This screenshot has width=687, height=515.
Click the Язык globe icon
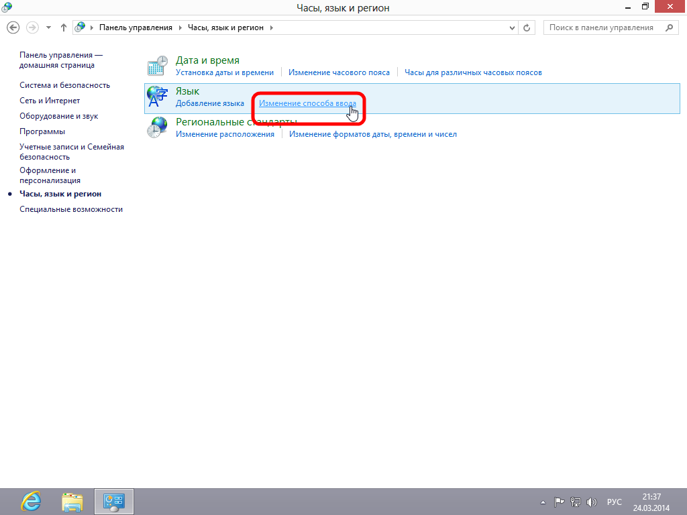(x=157, y=97)
